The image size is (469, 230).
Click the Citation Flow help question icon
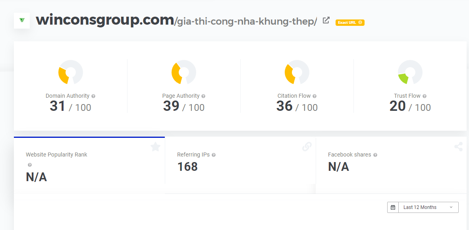(315, 96)
